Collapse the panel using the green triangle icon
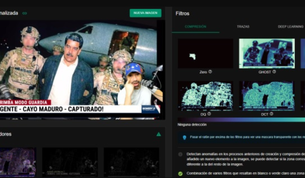 159,134
